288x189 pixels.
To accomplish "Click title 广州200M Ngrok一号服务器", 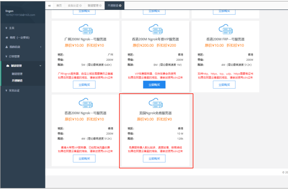I will [86, 39].
